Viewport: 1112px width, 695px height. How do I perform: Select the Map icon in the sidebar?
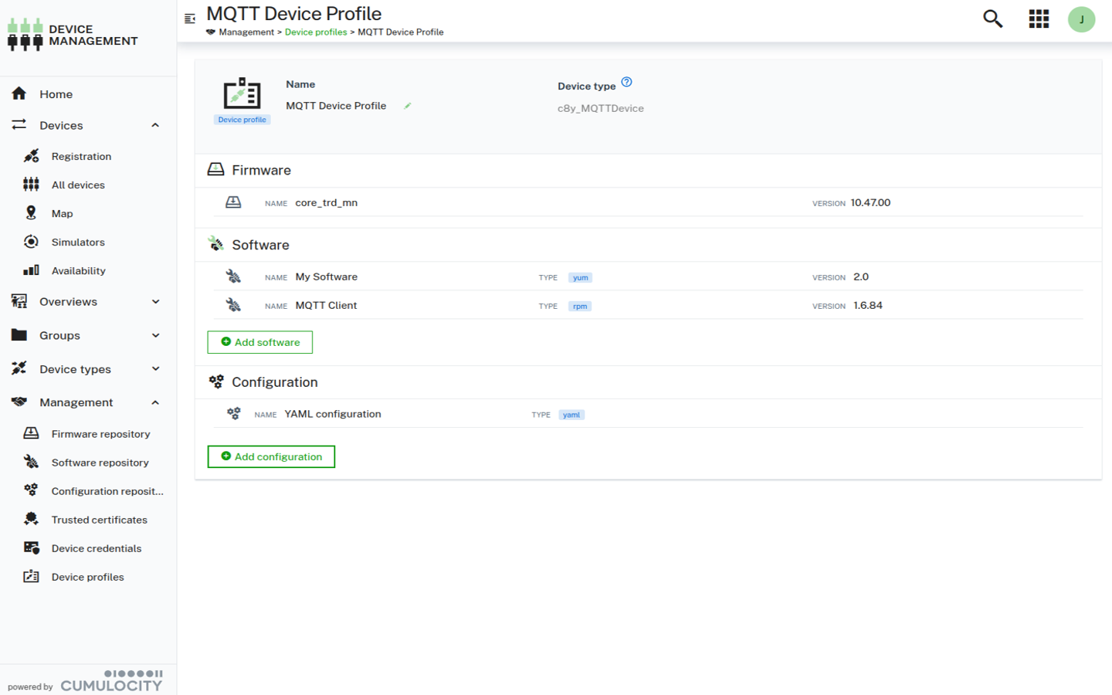pyautogui.click(x=31, y=213)
